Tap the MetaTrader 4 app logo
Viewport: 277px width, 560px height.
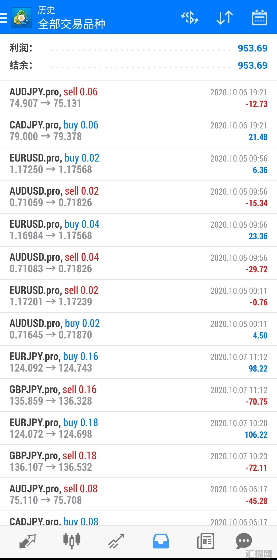pos(22,18)
